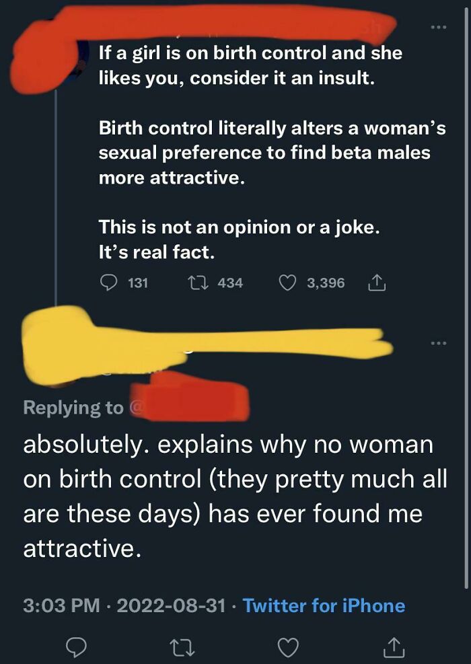Click the reply icon below the second tweet
This screenshot has height=664, width=471.
[76, 646]
